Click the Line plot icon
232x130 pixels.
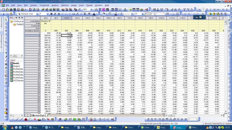coord(13,119)
